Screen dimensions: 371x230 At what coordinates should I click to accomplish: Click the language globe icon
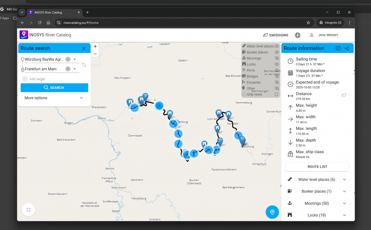(x=297, y=35)
